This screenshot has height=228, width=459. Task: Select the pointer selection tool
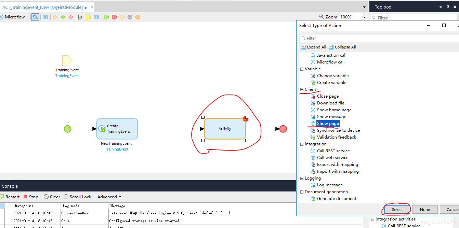[35, 17]
